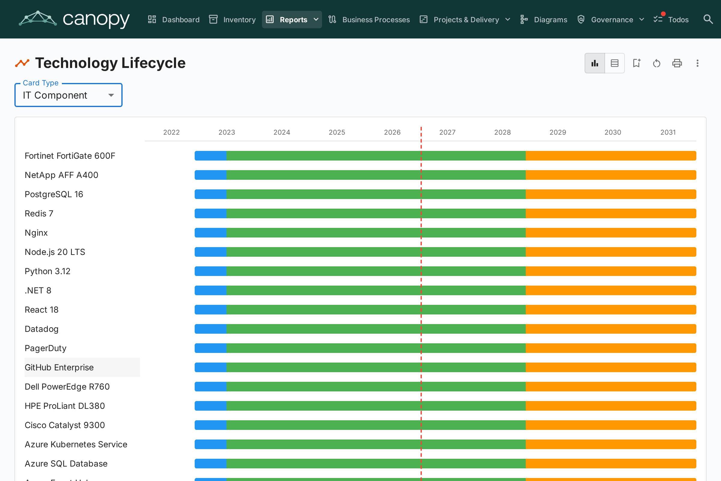Image resolution: width=721 pixels, height=481 pixels.
Task: Click the Todos checklist icon
Action: (x=658, y=20)
